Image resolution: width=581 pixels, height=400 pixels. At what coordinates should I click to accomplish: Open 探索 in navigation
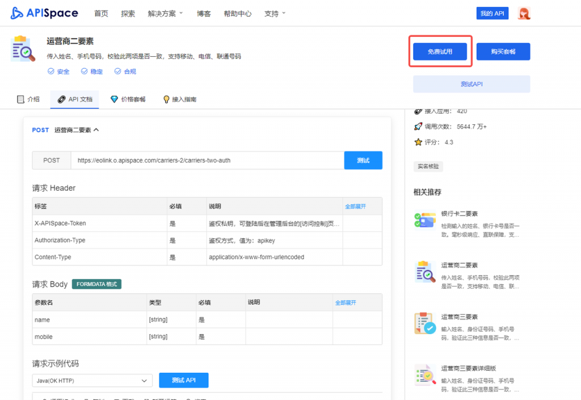(x=128, y=14)
